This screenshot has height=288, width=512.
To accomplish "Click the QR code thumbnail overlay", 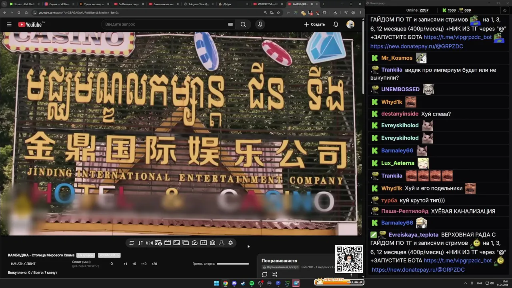I will (349, 259).
